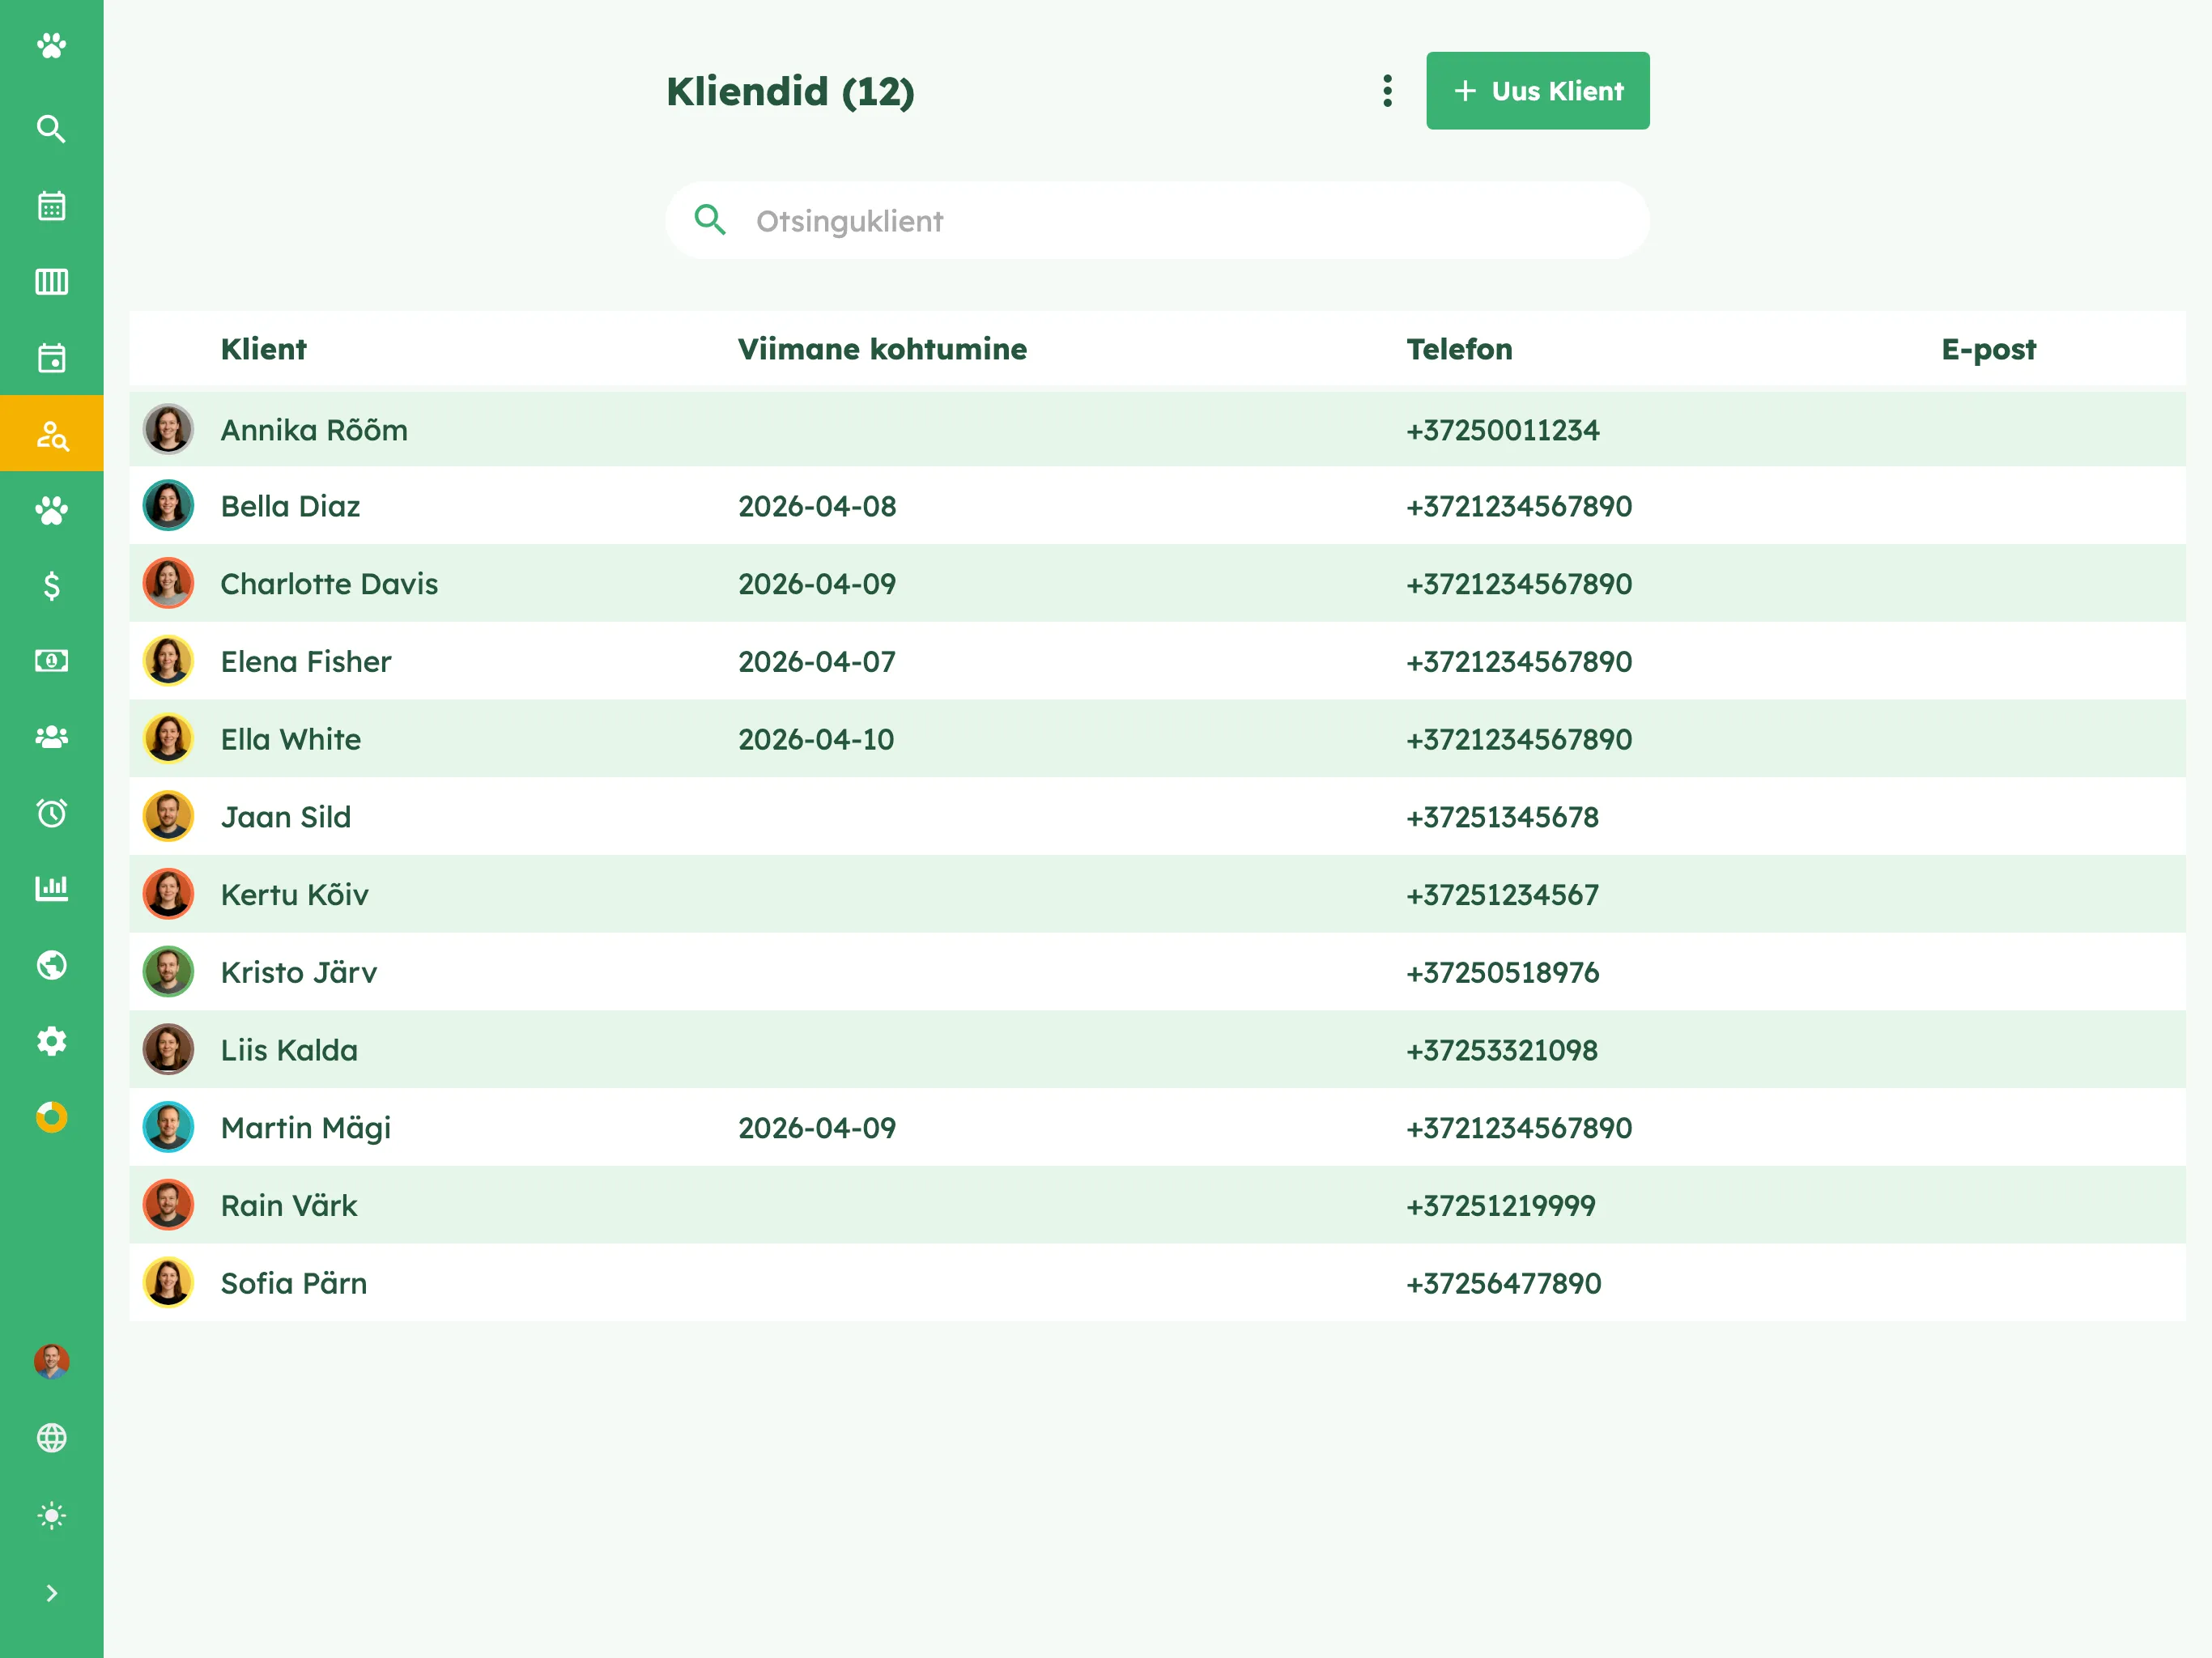
Task: Open the banknote payments icon
Action: click(51, 661)
